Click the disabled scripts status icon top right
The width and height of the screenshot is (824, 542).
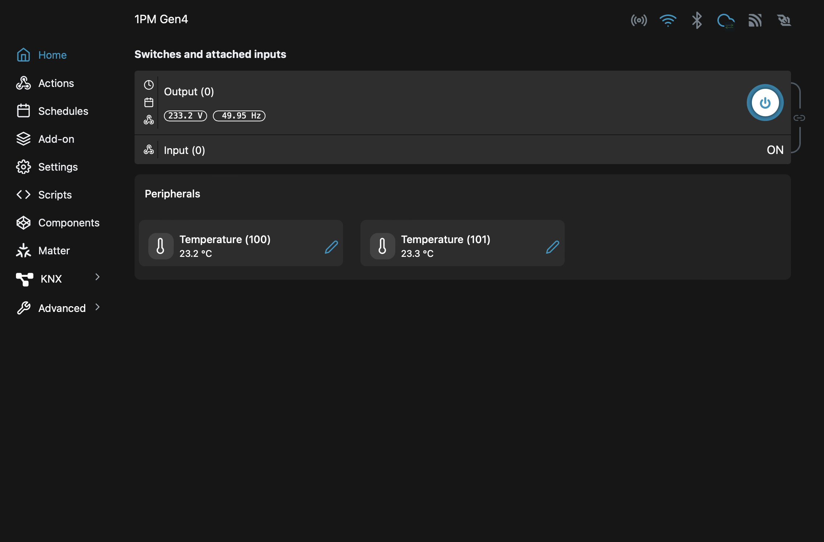(x=784, y=21)
